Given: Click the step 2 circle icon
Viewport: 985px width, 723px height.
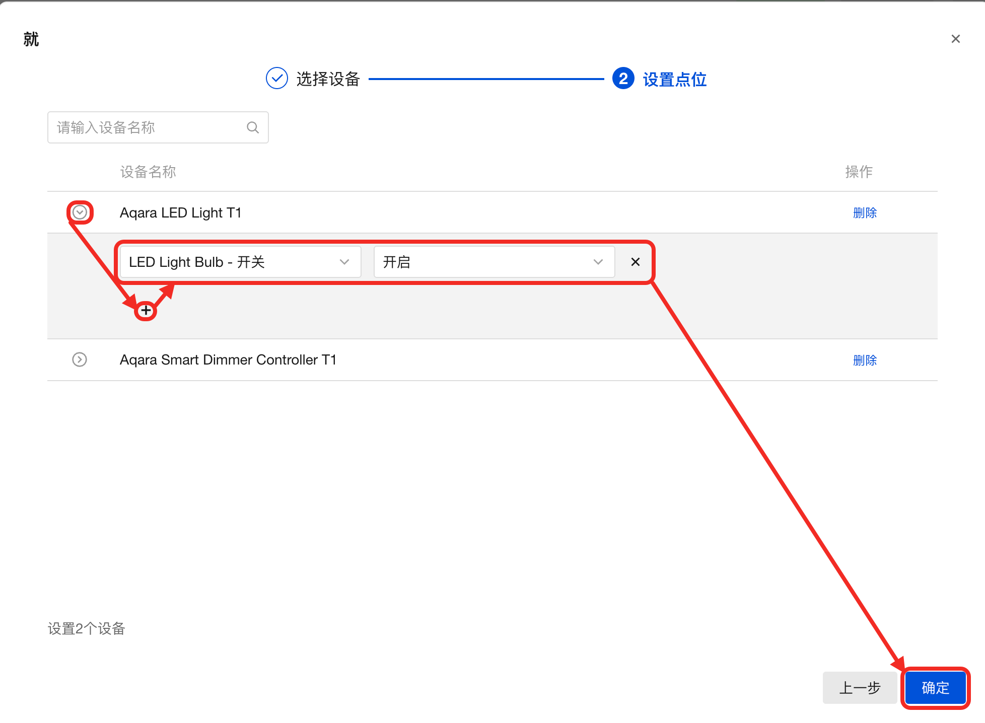Looking at the screenshot, I should coord(623,79).
